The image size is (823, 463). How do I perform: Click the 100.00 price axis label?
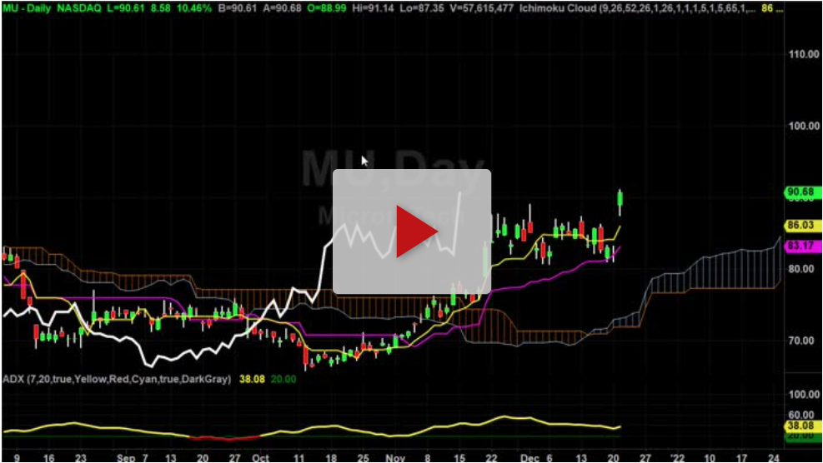point(801,126)
